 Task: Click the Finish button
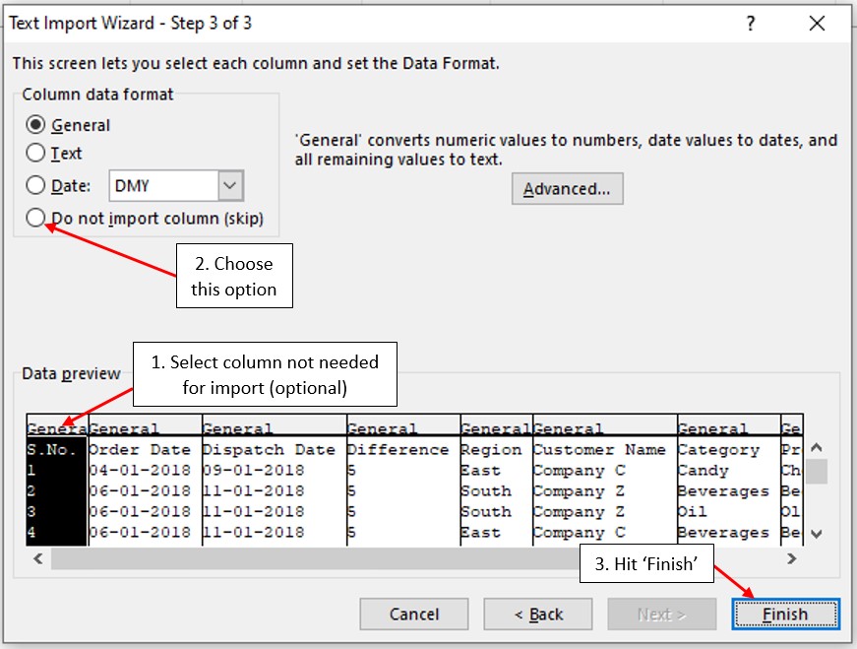pyautogui.click(x=785, y=615)
